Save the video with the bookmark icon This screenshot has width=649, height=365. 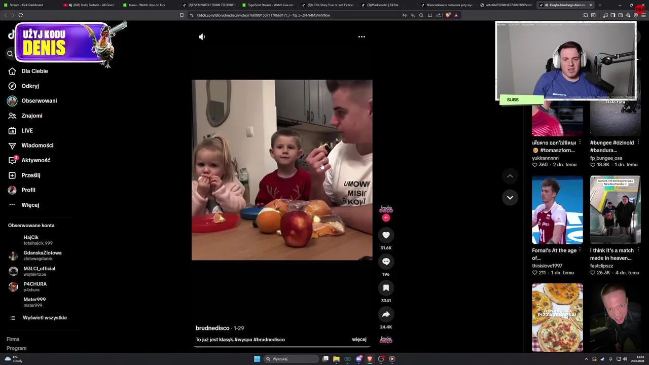[x=386, y=288]
